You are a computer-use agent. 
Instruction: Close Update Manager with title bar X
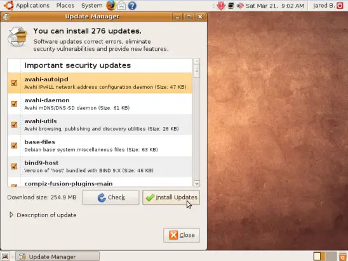tap(200, 17)
